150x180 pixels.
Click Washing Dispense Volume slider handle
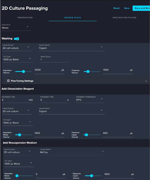[88, 72]
